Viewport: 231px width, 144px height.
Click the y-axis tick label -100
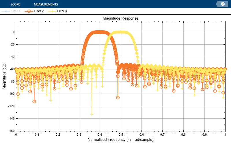point(11,94)
